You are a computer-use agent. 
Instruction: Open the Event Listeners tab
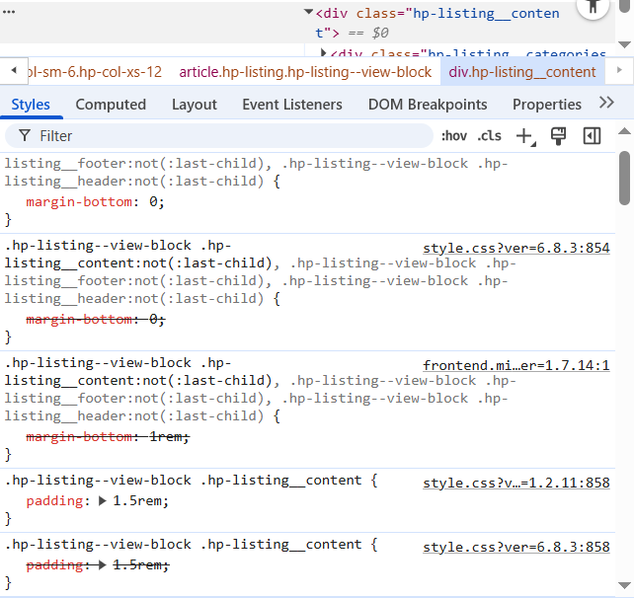[292, 105]
